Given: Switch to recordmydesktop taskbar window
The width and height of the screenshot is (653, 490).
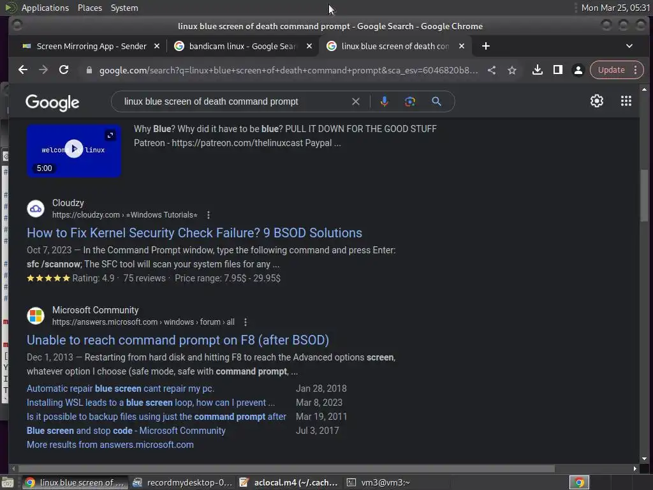Looking at the screenshot, I should coord(182,482).
